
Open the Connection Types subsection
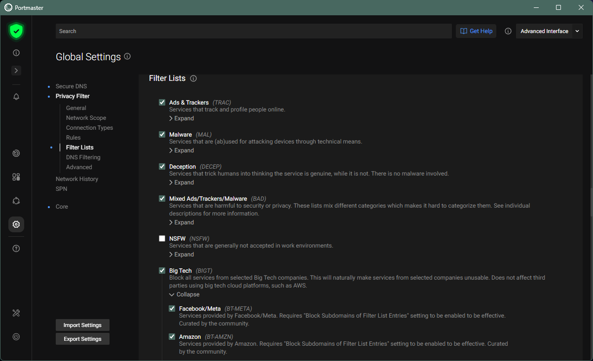89,128
